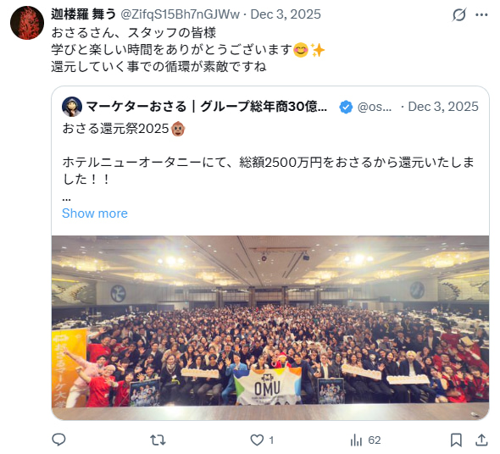This screenshot has height=454, width=500.
Task: View analytics via the bar chart icon
Action: coord(356,440)
